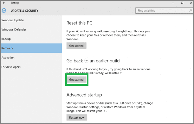Click the search magnifier icon
The image size is (194, 124).
point(191,11)
